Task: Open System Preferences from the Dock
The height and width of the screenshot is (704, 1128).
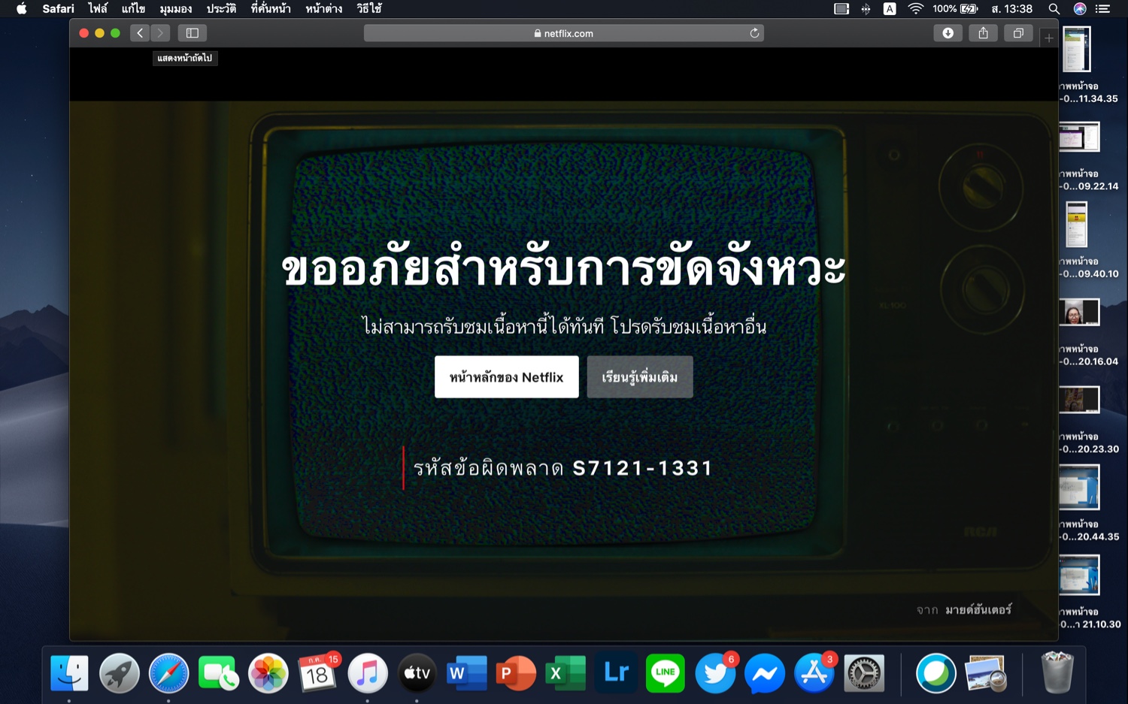Action: click(x=863, y=673)
